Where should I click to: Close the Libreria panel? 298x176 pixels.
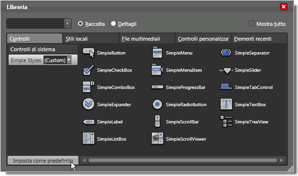coord(284,7)
